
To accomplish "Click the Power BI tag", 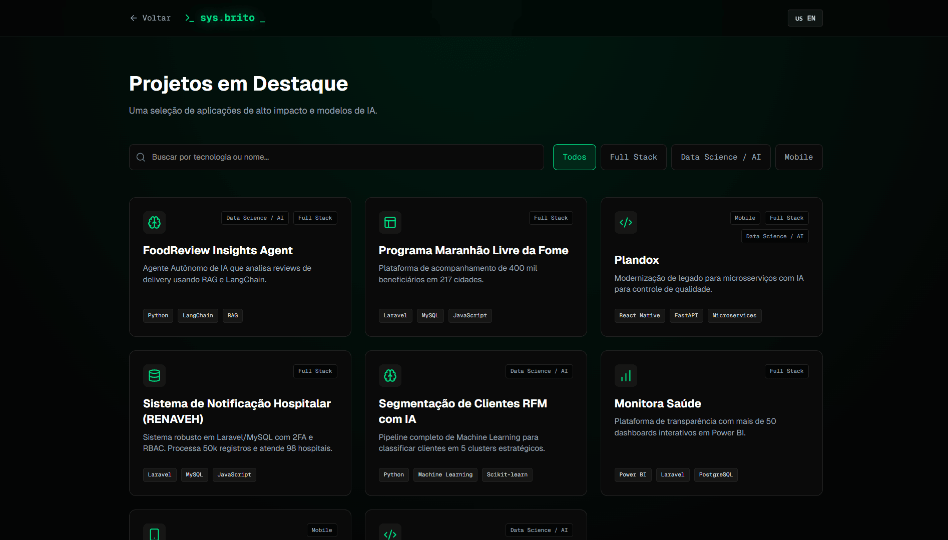I will pyautogui.click(x=633, y=474).
